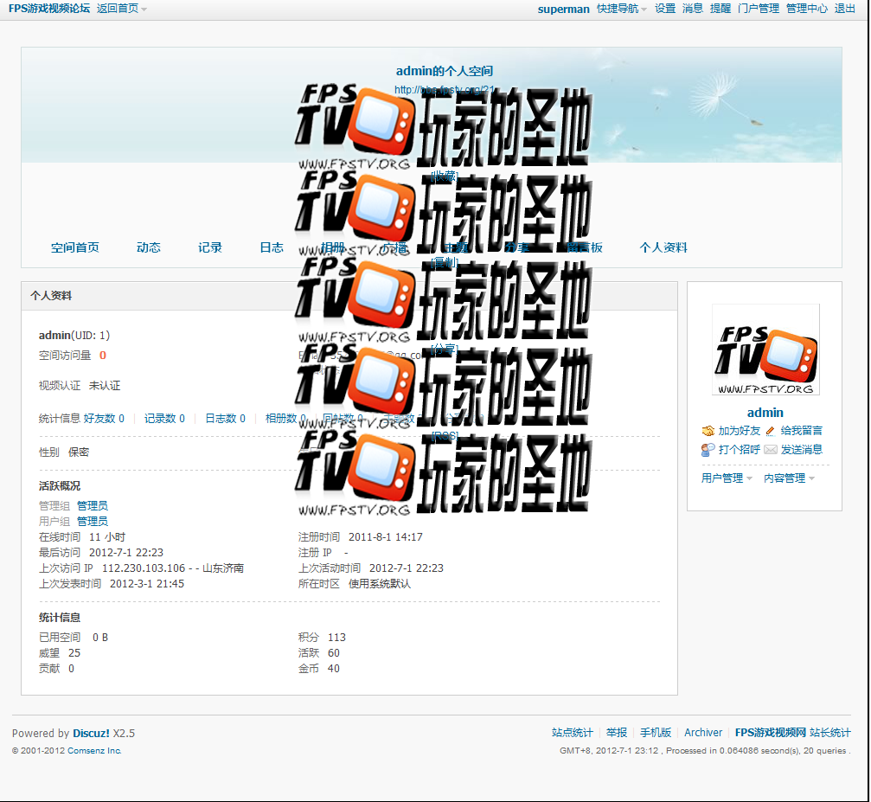
Task: Click the 记录数 0 statistic link
Action: click(164, 419)
